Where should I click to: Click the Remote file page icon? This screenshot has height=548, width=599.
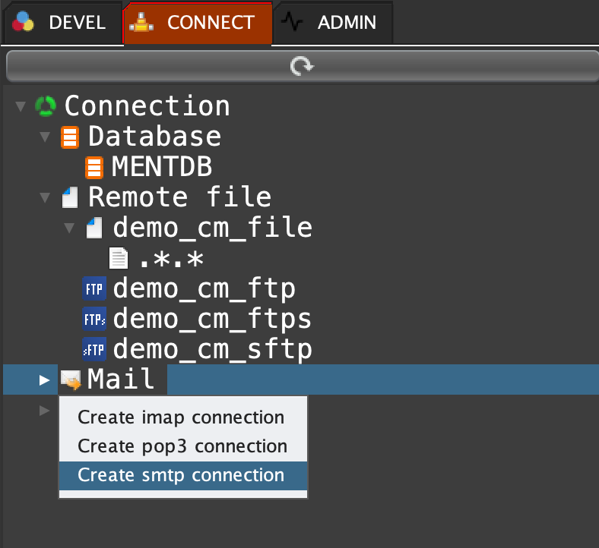(70, 198)
